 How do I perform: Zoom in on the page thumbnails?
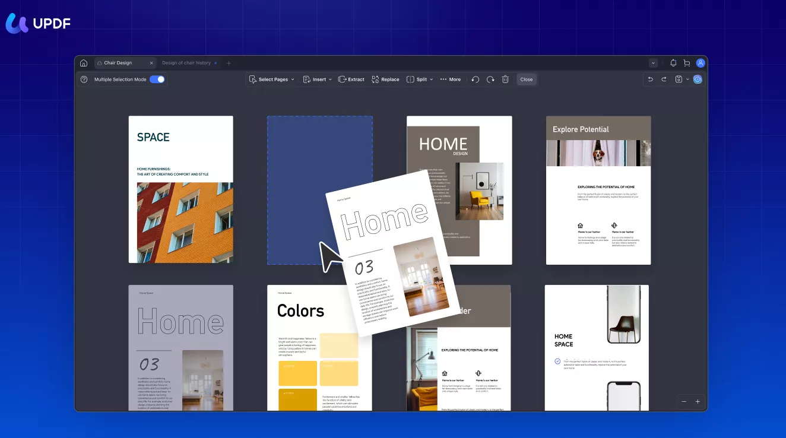coord(698,402)
